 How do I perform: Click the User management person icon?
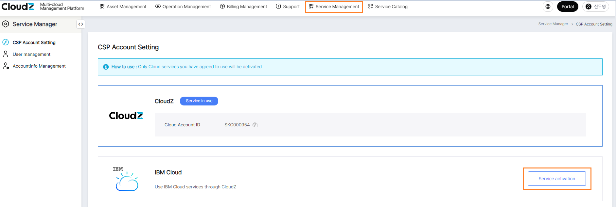coord(6,54)
